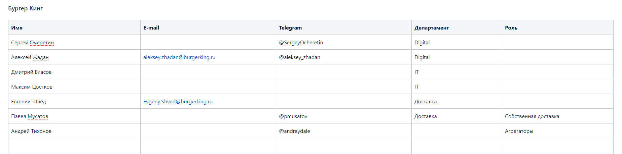Image resolution: width=622 pixels, height=154 pixels.
Task: Click the Имя column header
Action: (17, 28)
